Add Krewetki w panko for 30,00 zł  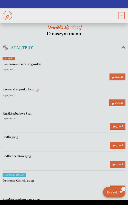[x=117, y=103]
